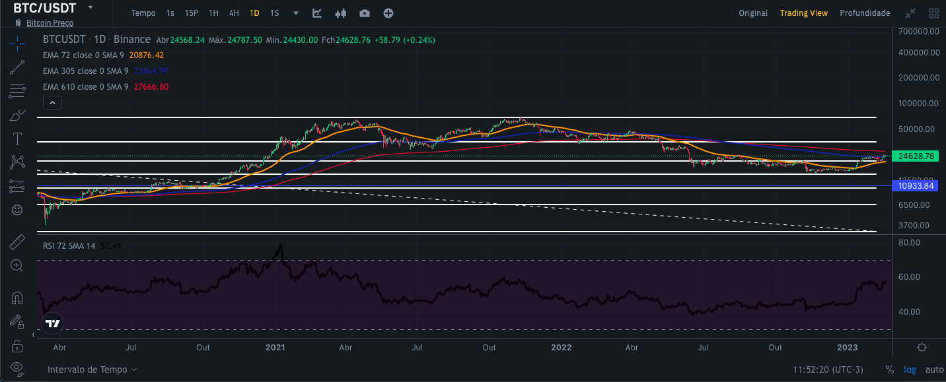This screenshot has width=946, height=382.
Task: Click the grid layout icon
Action: (x=934, y=13)
